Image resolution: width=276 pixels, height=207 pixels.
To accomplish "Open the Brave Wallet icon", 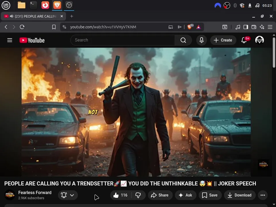I will [254, 27].
